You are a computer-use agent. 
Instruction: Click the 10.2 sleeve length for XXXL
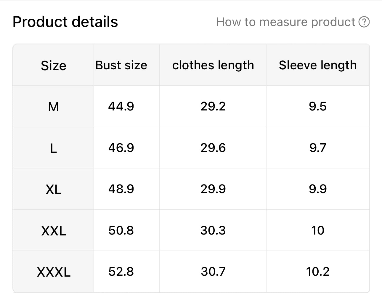coord(318,272)
